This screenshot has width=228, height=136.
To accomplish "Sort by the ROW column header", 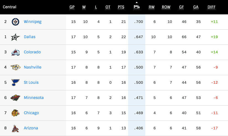I will (166, 7).
